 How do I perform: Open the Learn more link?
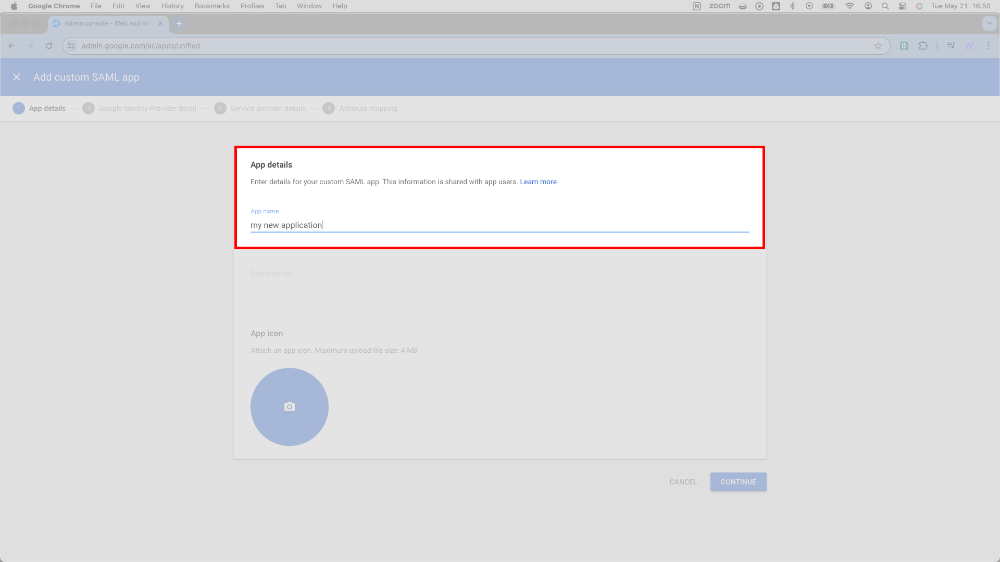(538, 181)
